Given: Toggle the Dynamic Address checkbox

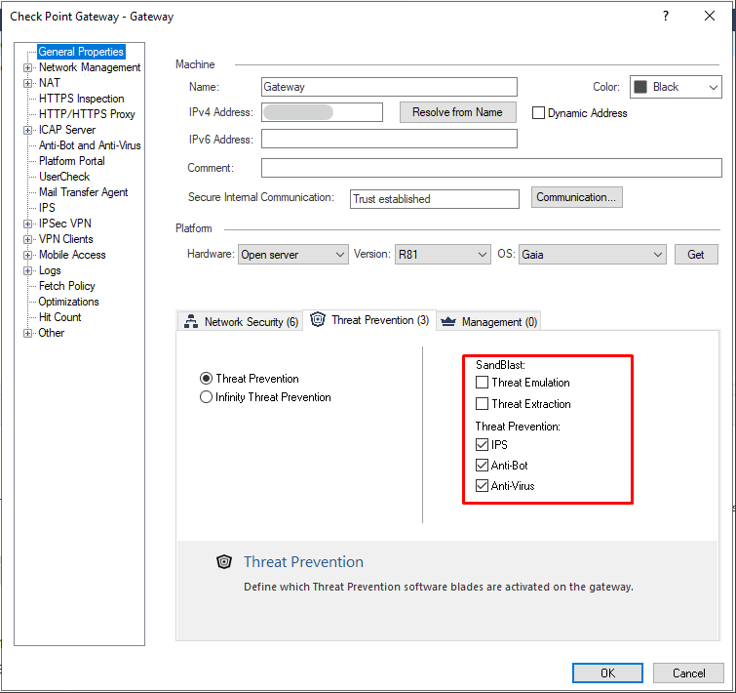Looking at the screenshot, I should [538, 113].
